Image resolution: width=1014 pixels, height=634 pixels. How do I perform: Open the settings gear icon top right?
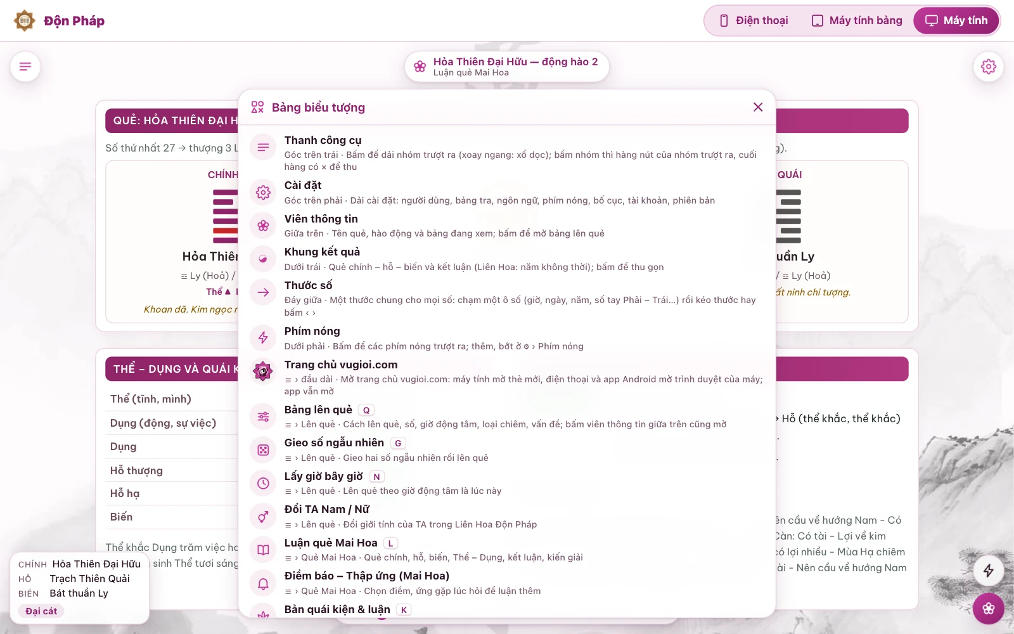988,67
